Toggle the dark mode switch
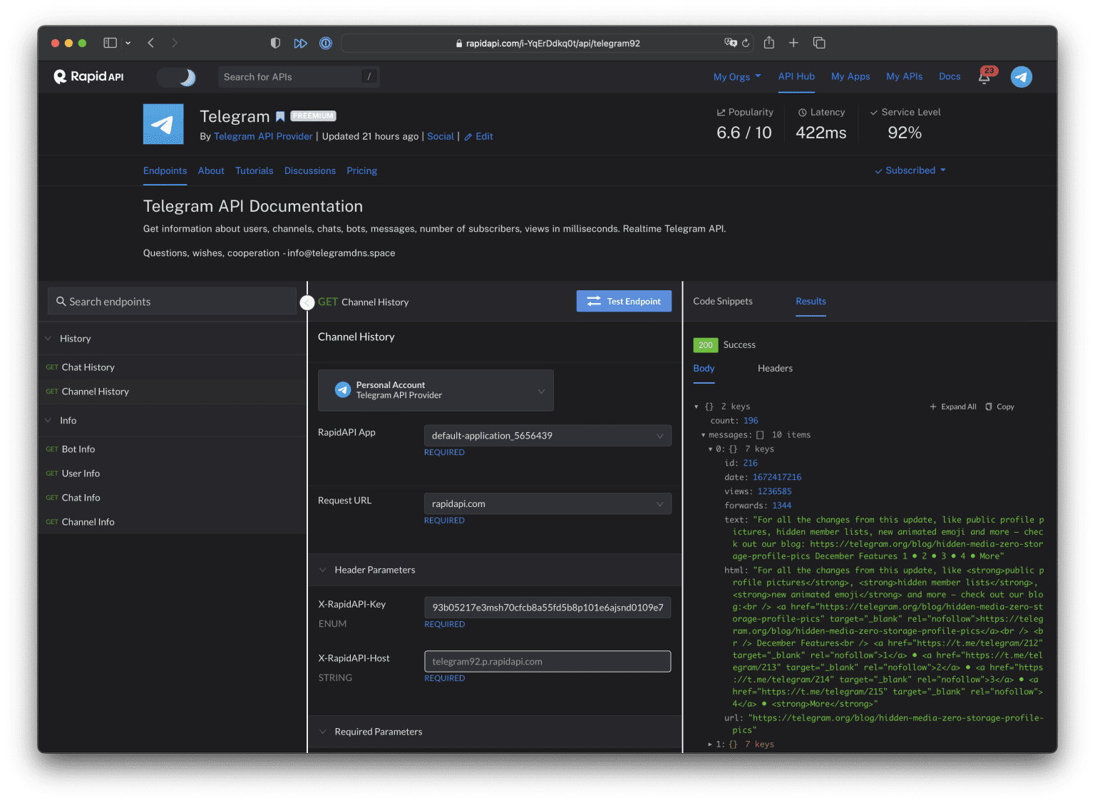 click(178, 77)
